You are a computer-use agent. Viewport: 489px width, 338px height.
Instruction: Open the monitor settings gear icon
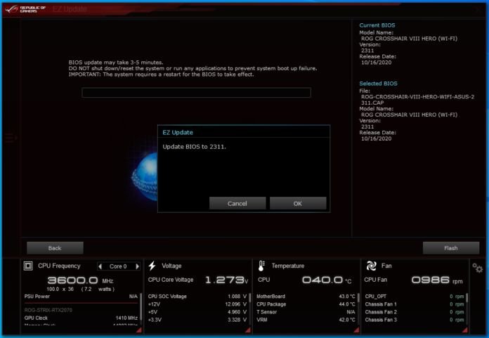click(478, 268)
